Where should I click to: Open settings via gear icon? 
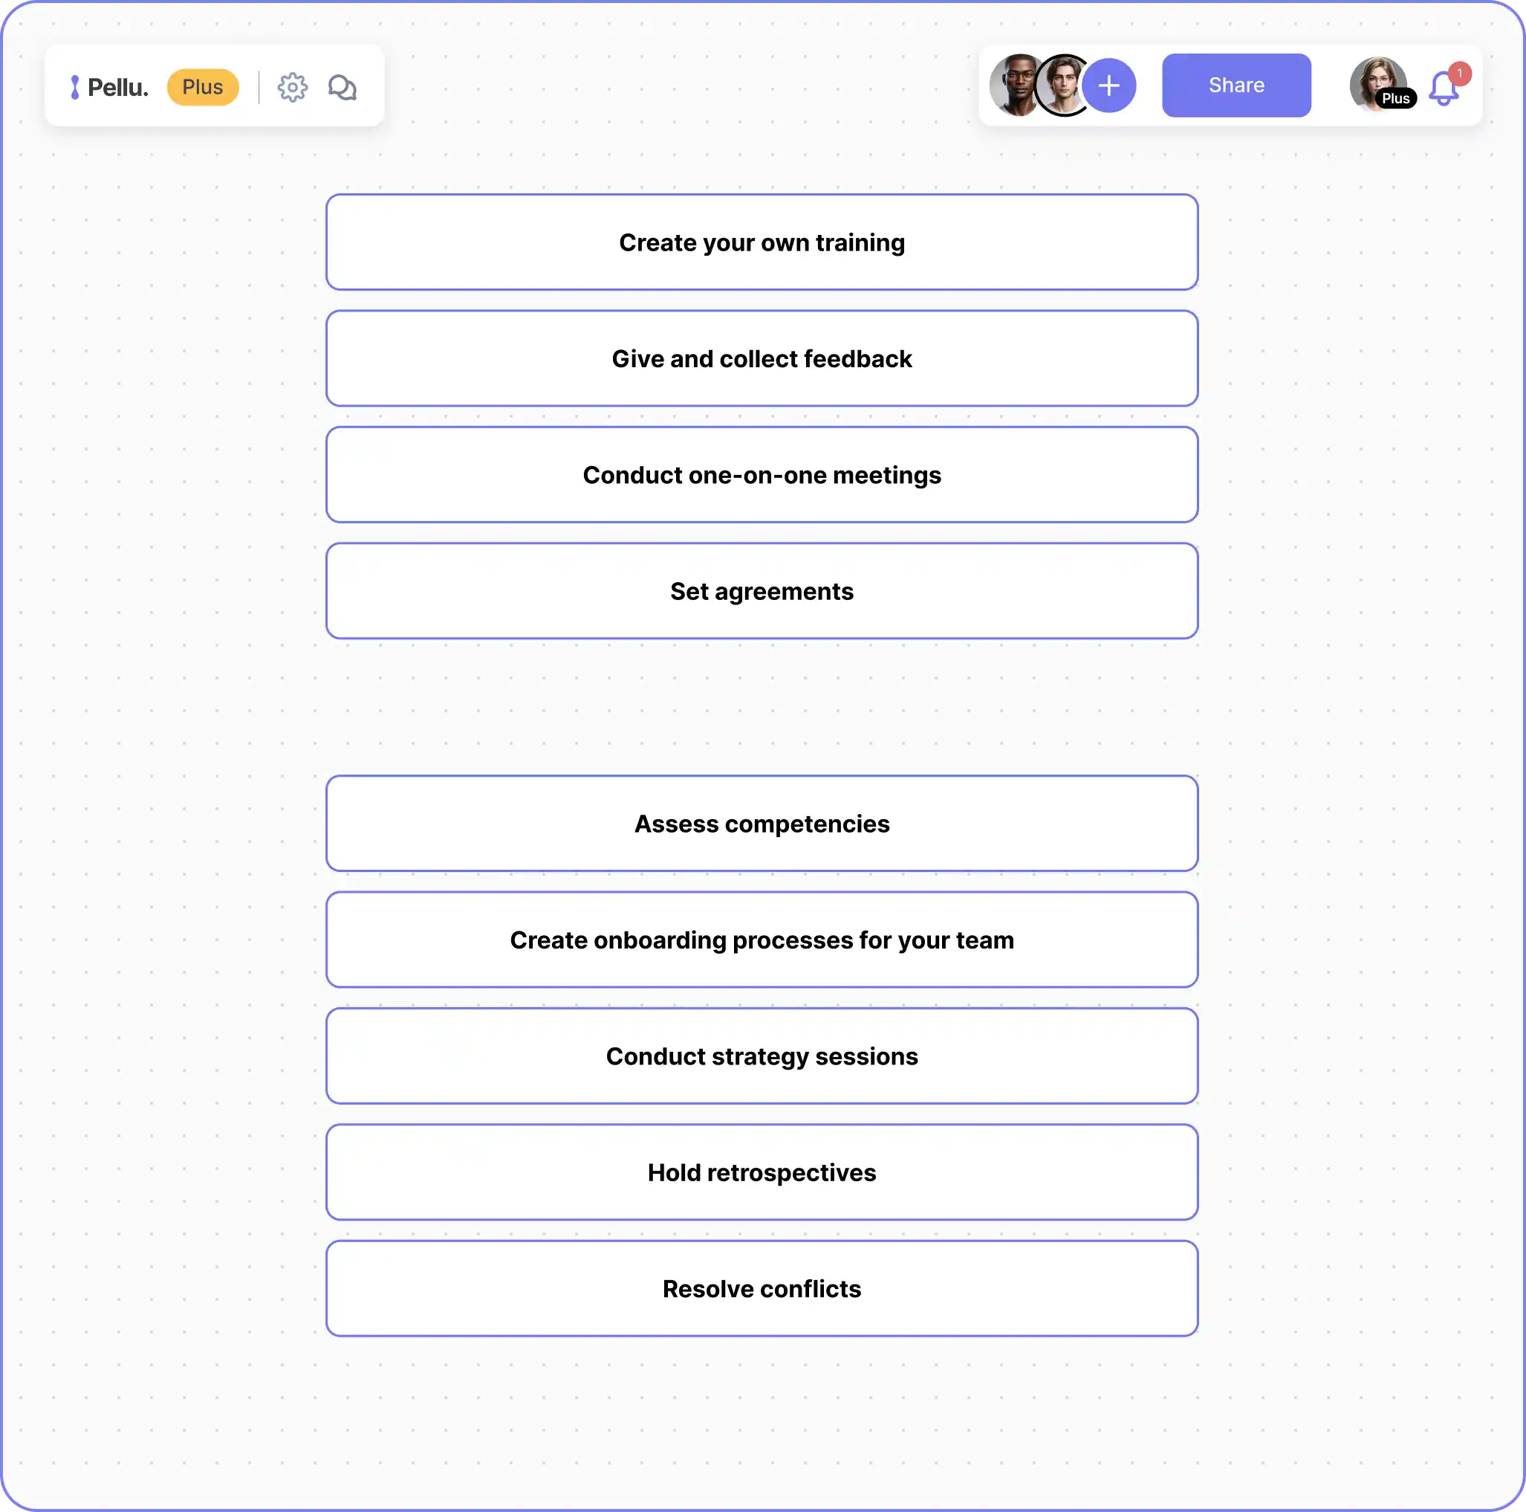[x=292, y=85]
